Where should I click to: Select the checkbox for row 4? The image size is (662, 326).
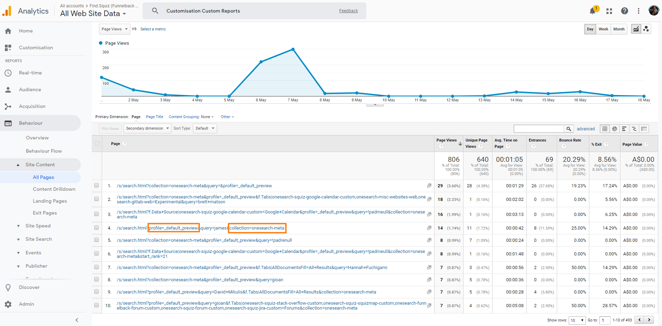click(96, 228)
